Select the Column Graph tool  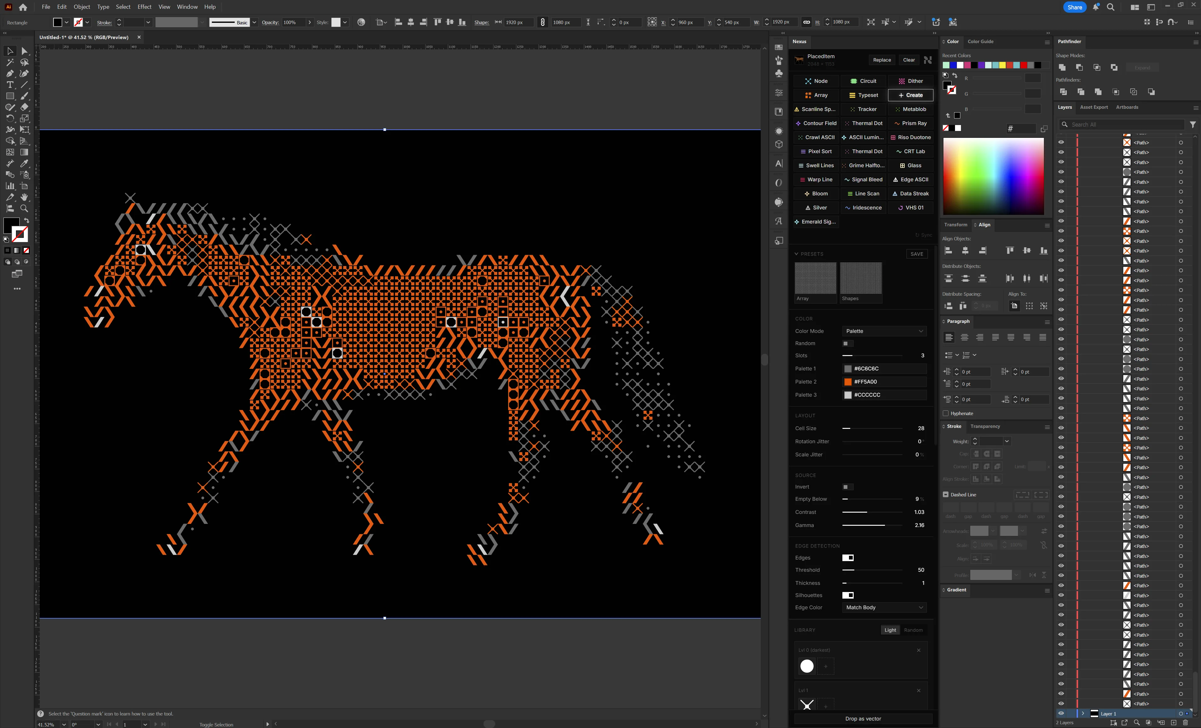pos(10,186)
